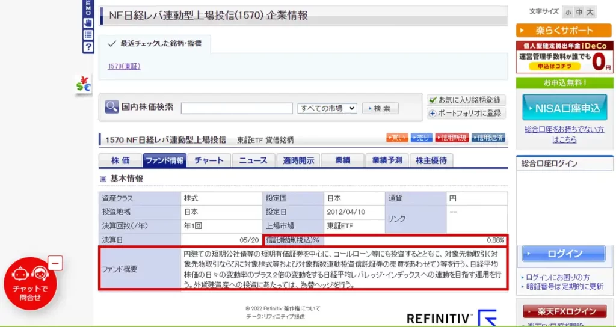Click the 楽らくサポート orange banner
The width and height of the screenshot is (616, 327).
tap(564, 30)
